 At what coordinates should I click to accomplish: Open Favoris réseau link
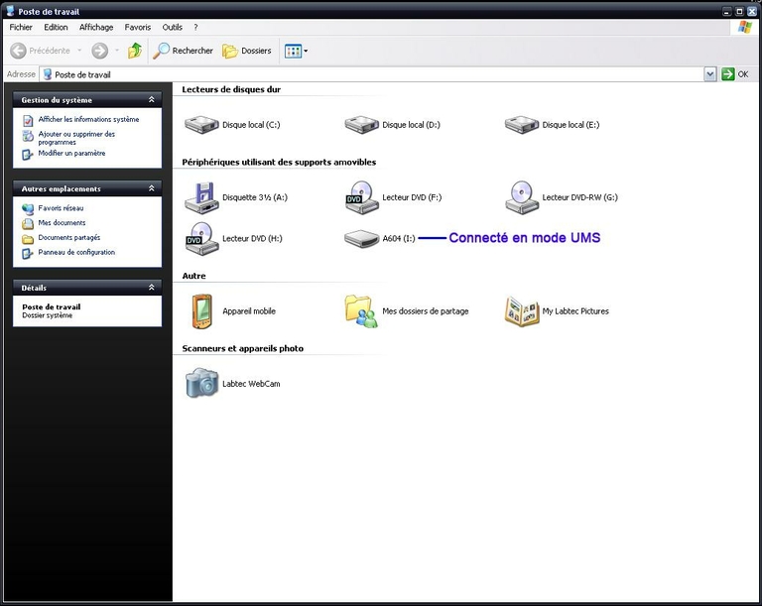61,208
